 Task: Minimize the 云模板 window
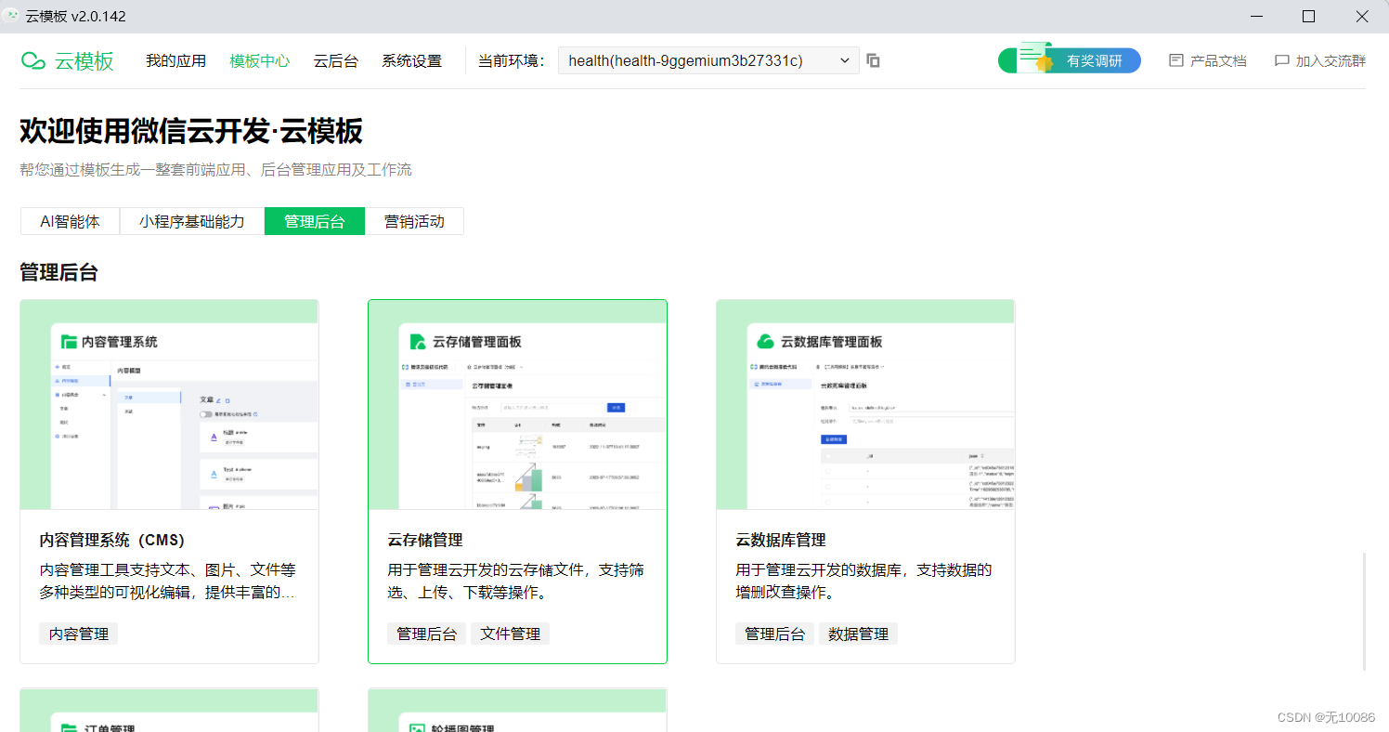(x=1256, y=16)
